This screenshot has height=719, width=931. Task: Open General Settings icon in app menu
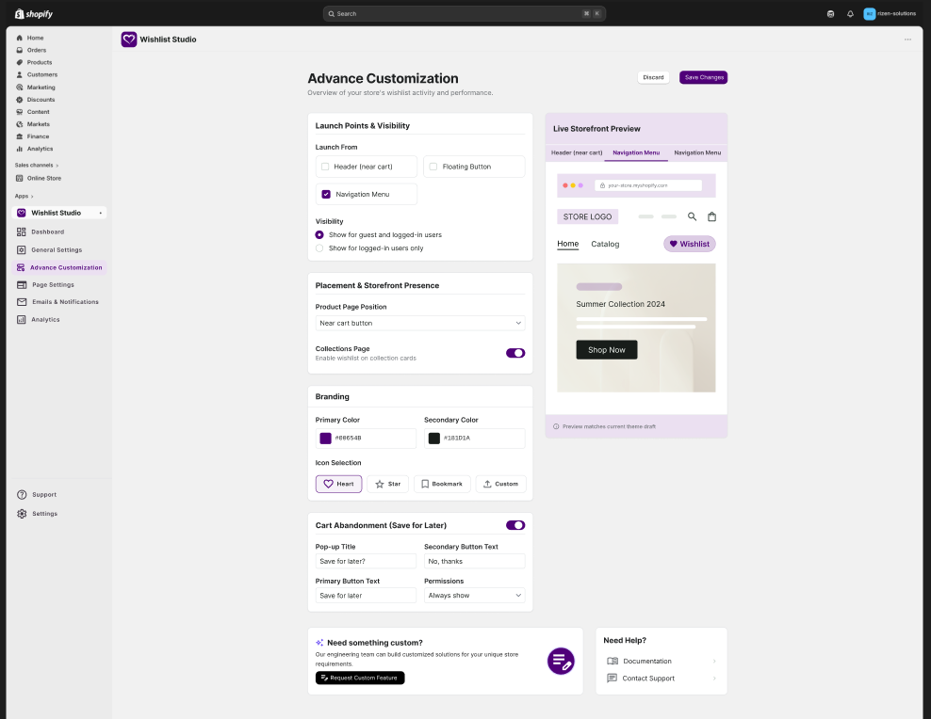tap(22, 249)
